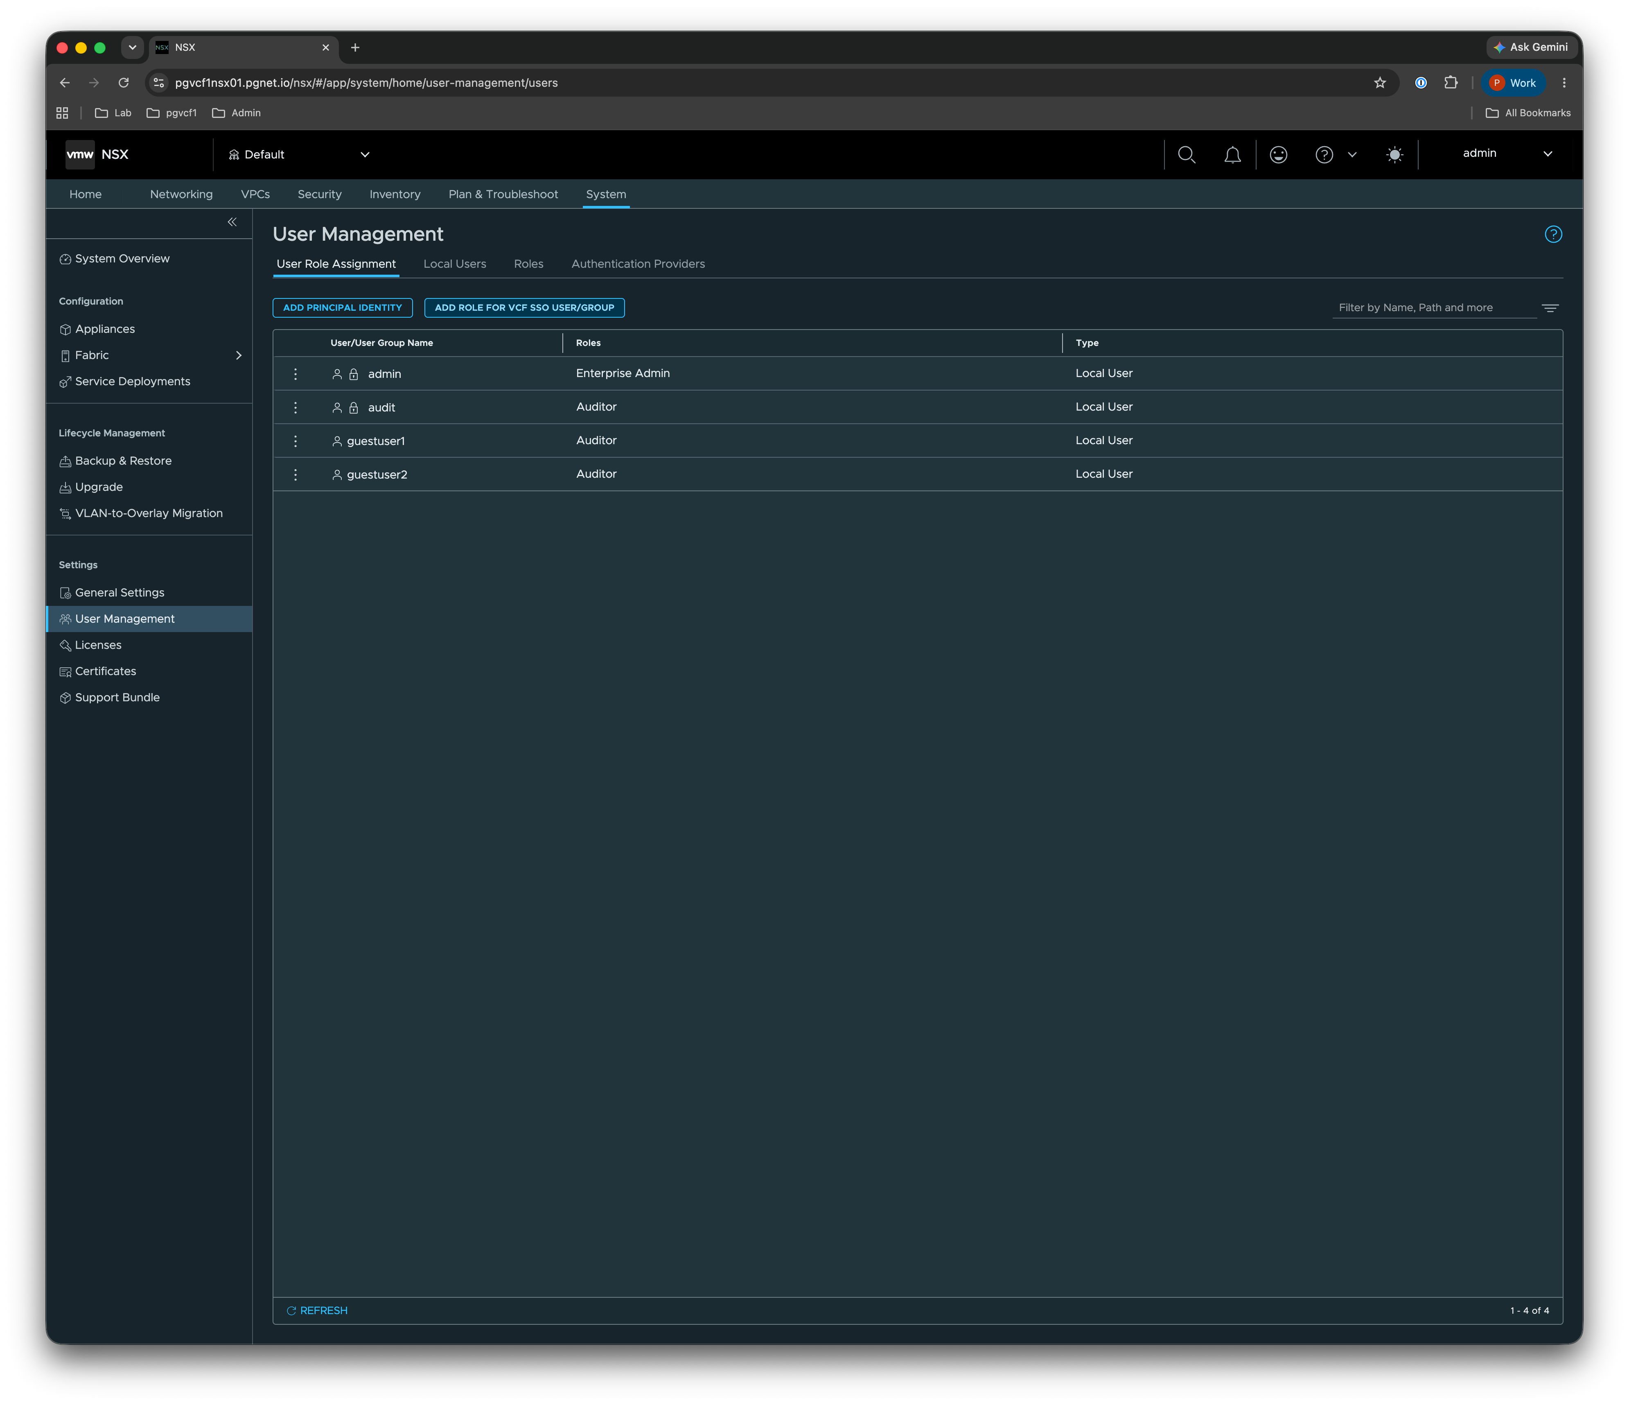Switch to the Local Users tab
Viewport: 1629px width, 1405px height.
pos(454,264)
